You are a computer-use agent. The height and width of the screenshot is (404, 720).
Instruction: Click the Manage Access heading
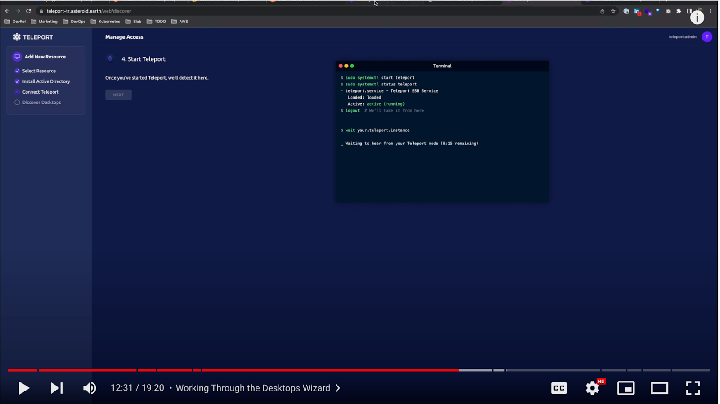point(124,37)
